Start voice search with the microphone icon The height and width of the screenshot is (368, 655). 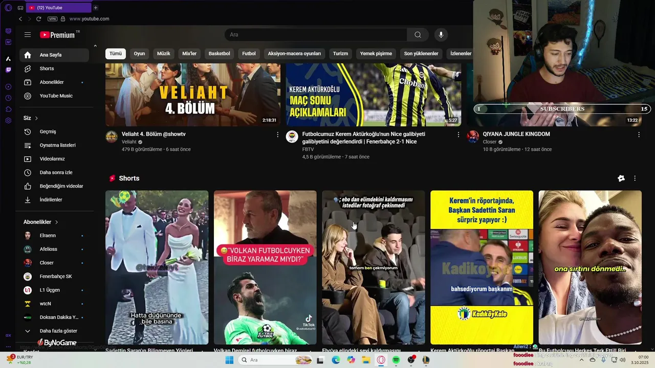[x=441, y=35]
